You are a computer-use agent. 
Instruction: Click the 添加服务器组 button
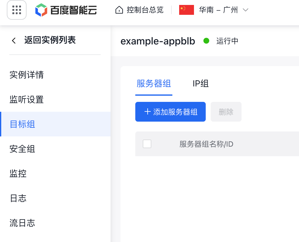pos(171,112)
